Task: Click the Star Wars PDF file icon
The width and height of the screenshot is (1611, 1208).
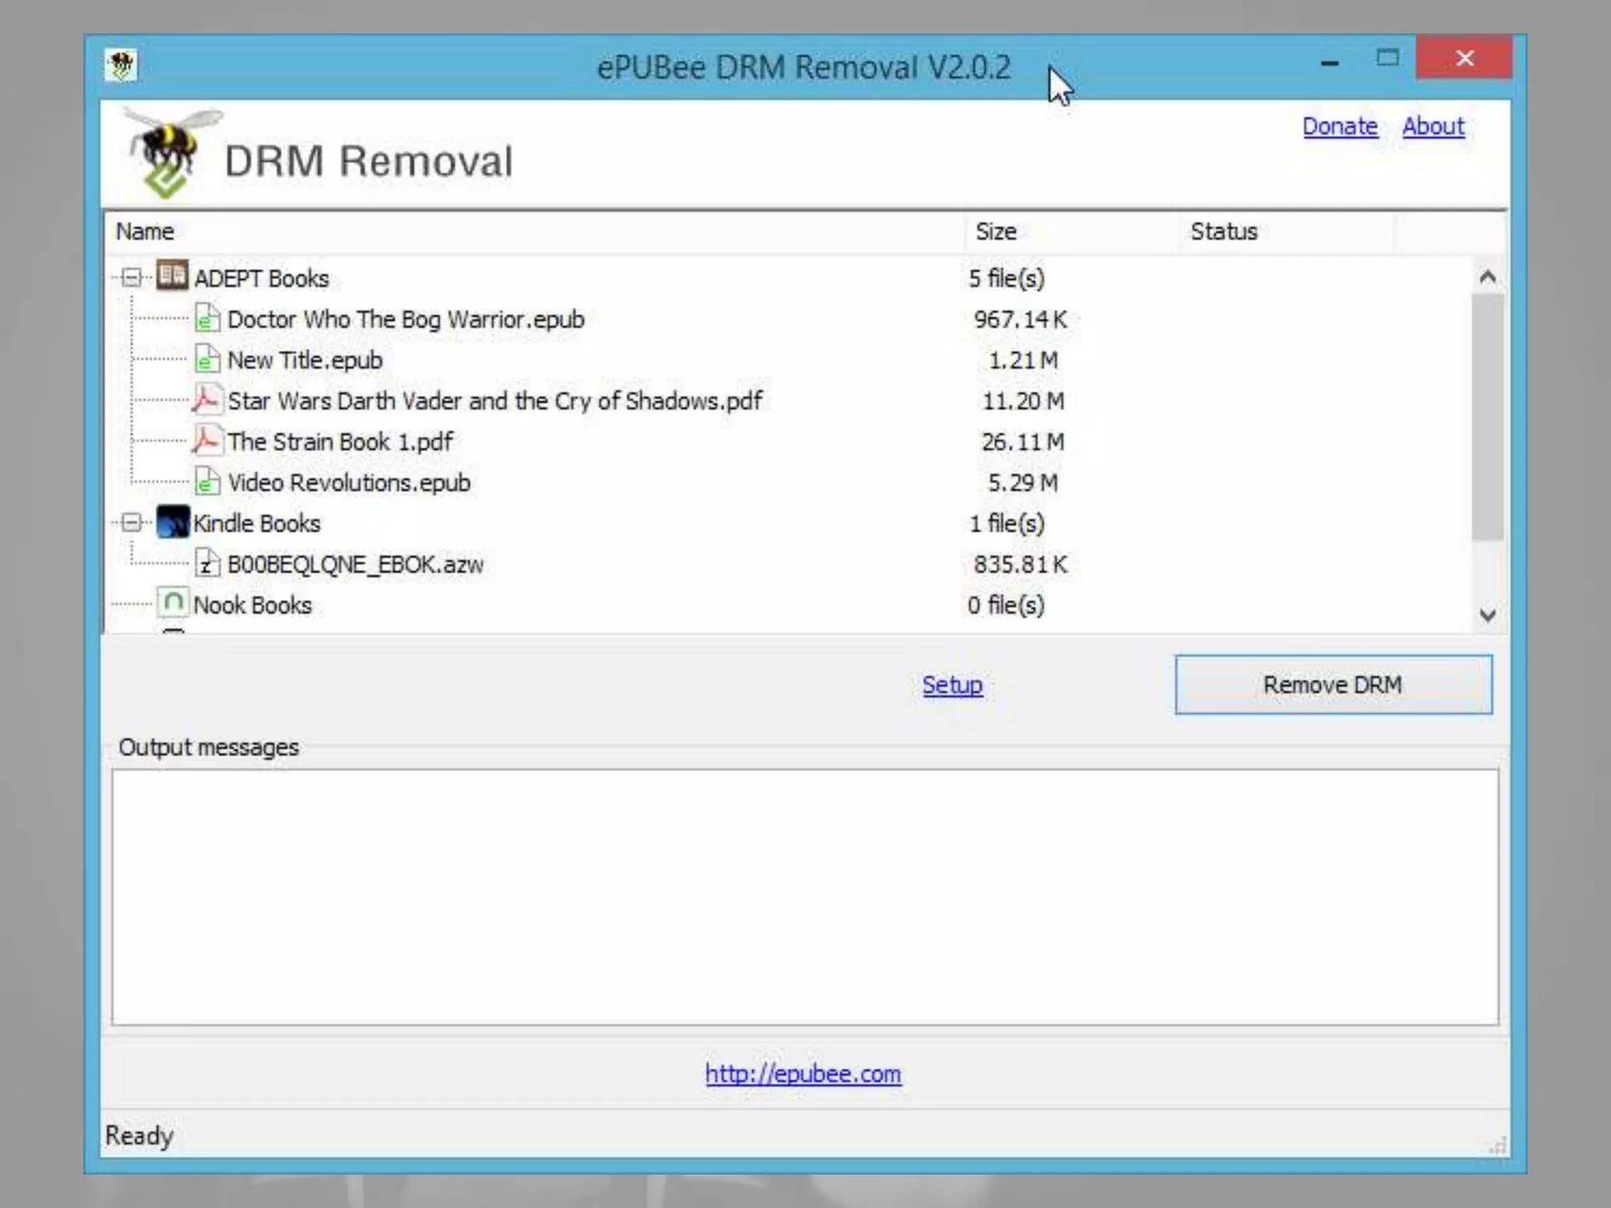Action: coord(206,400)
